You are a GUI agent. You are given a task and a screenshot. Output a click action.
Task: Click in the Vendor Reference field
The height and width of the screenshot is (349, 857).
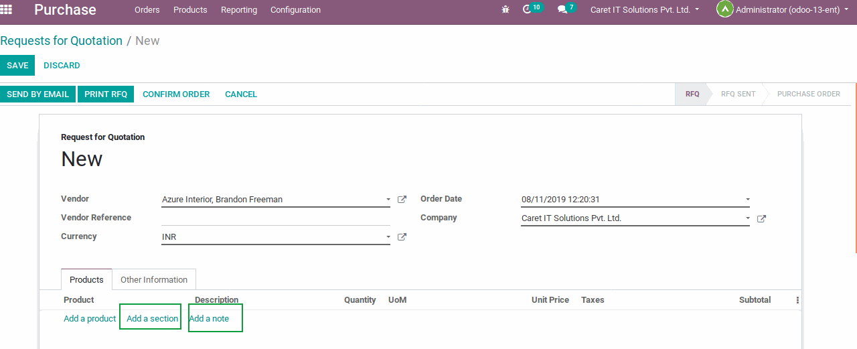point(275,218)
